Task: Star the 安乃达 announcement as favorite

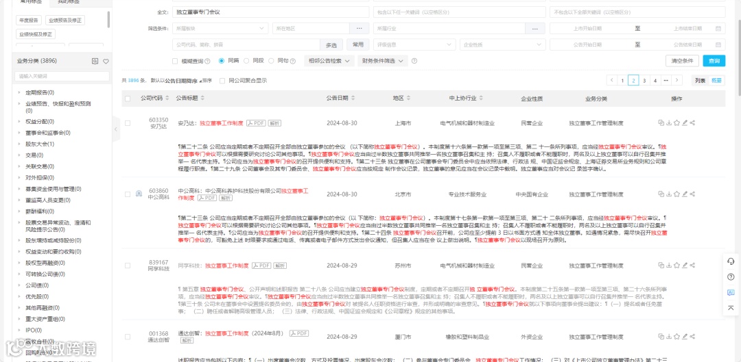Action: click(677, 123)
